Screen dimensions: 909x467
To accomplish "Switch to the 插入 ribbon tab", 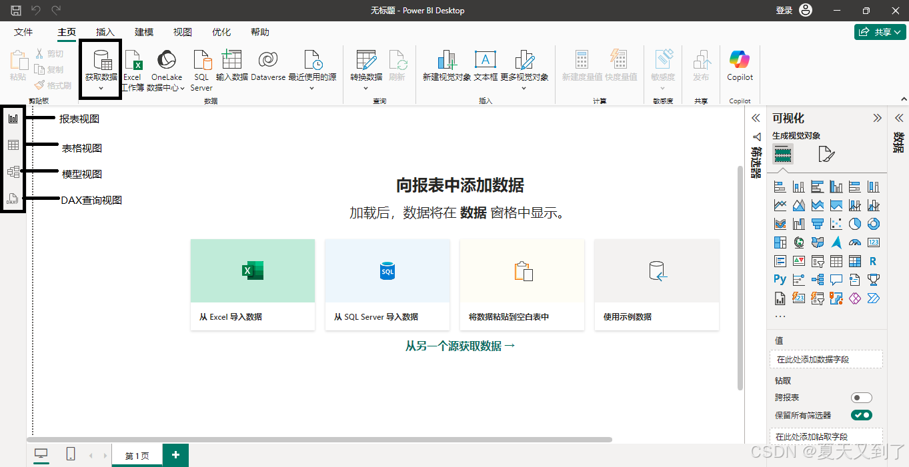I will click(105, 32).
